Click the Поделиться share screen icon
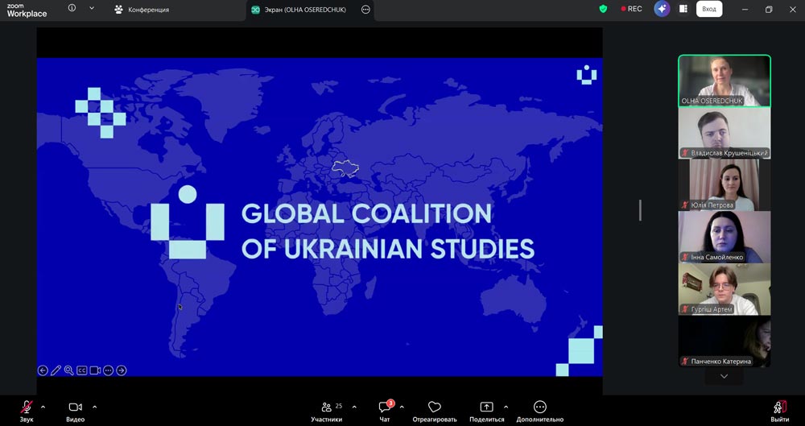This screenshot has width=805, height=426. pos(486,408)
